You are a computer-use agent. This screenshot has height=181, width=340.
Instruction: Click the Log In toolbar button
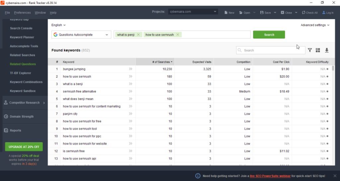pyautogui.click(x=327, y=13)
